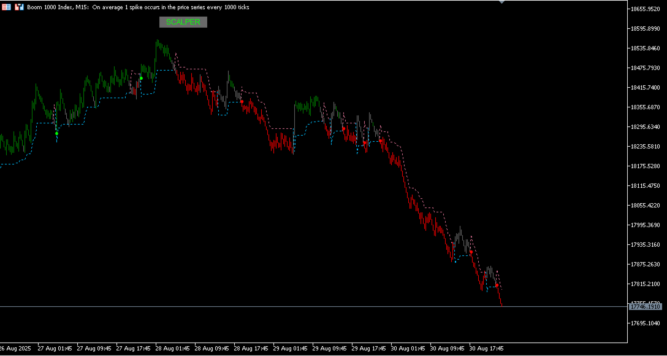Click the 17695.1040 price scale label
667x356 pixels.
click(x=645, y=323)
